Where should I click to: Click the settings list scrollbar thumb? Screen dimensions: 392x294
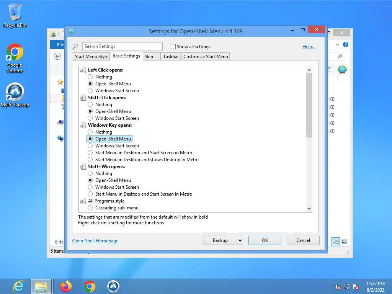(309, 105)
